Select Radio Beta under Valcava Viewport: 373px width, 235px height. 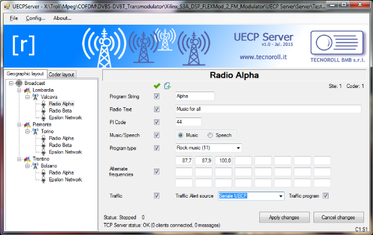point(60,111)
